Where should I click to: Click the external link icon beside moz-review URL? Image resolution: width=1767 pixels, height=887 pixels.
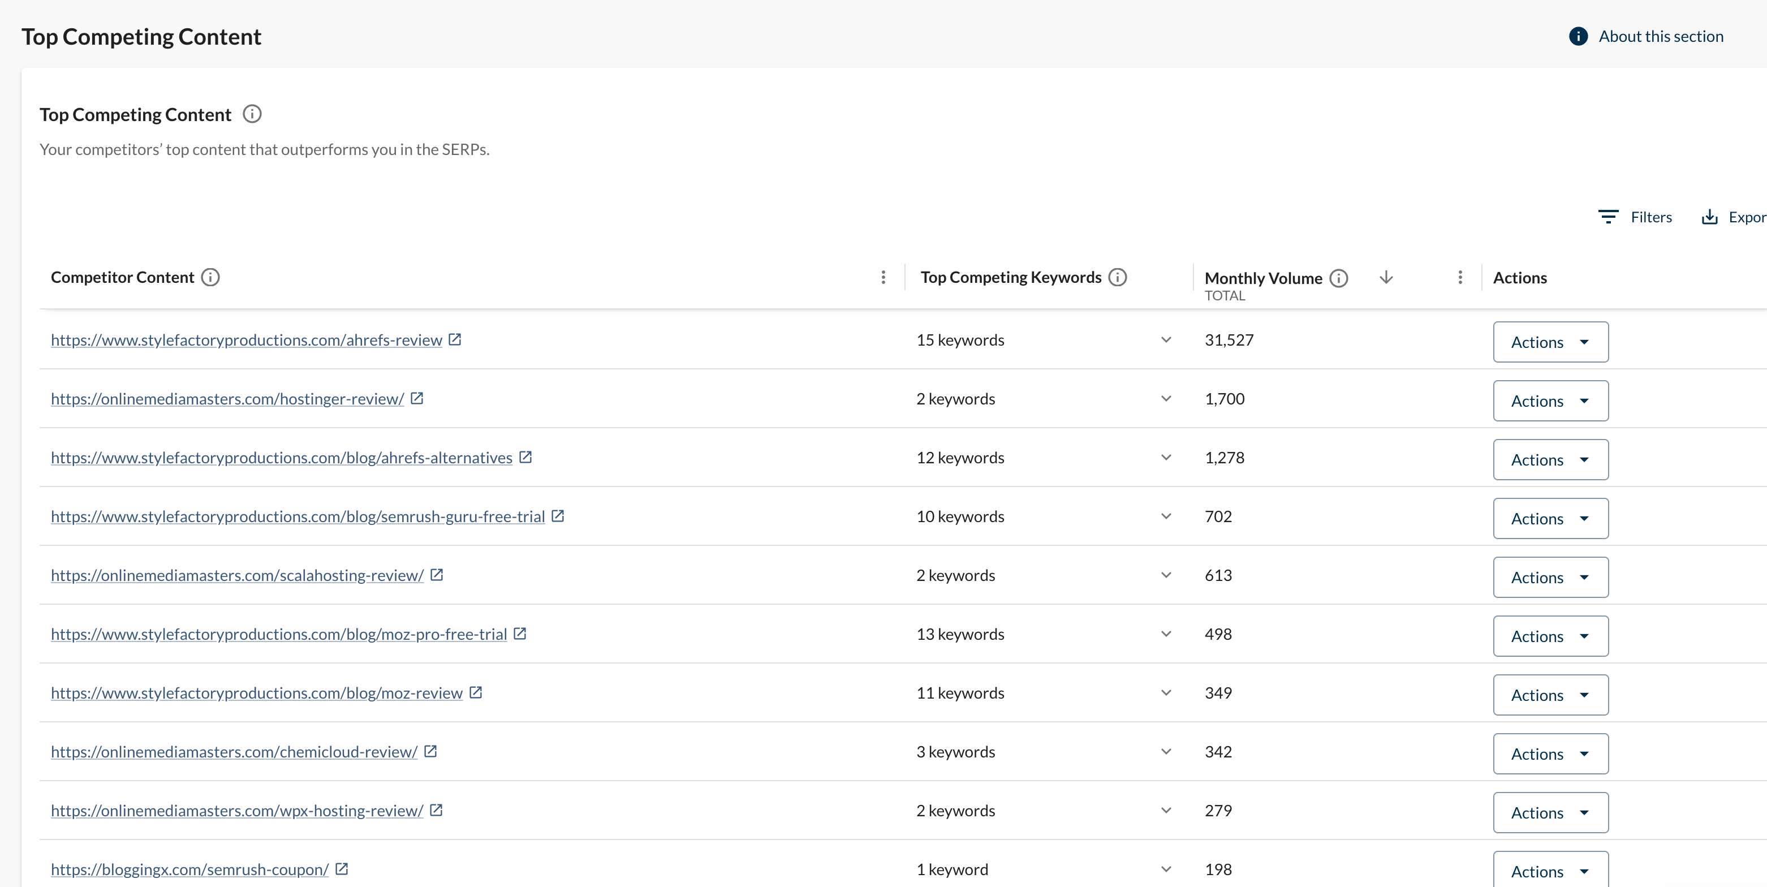click(476, 692)
